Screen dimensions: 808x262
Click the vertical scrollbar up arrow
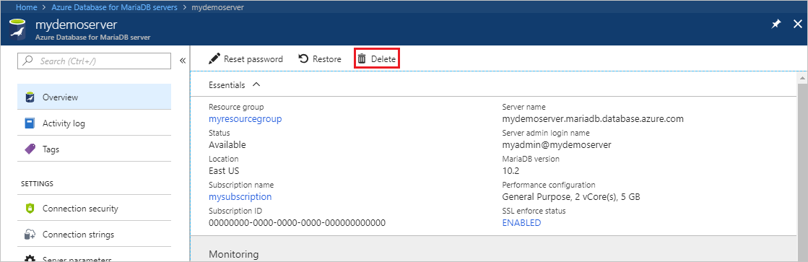tap(802, 78)
